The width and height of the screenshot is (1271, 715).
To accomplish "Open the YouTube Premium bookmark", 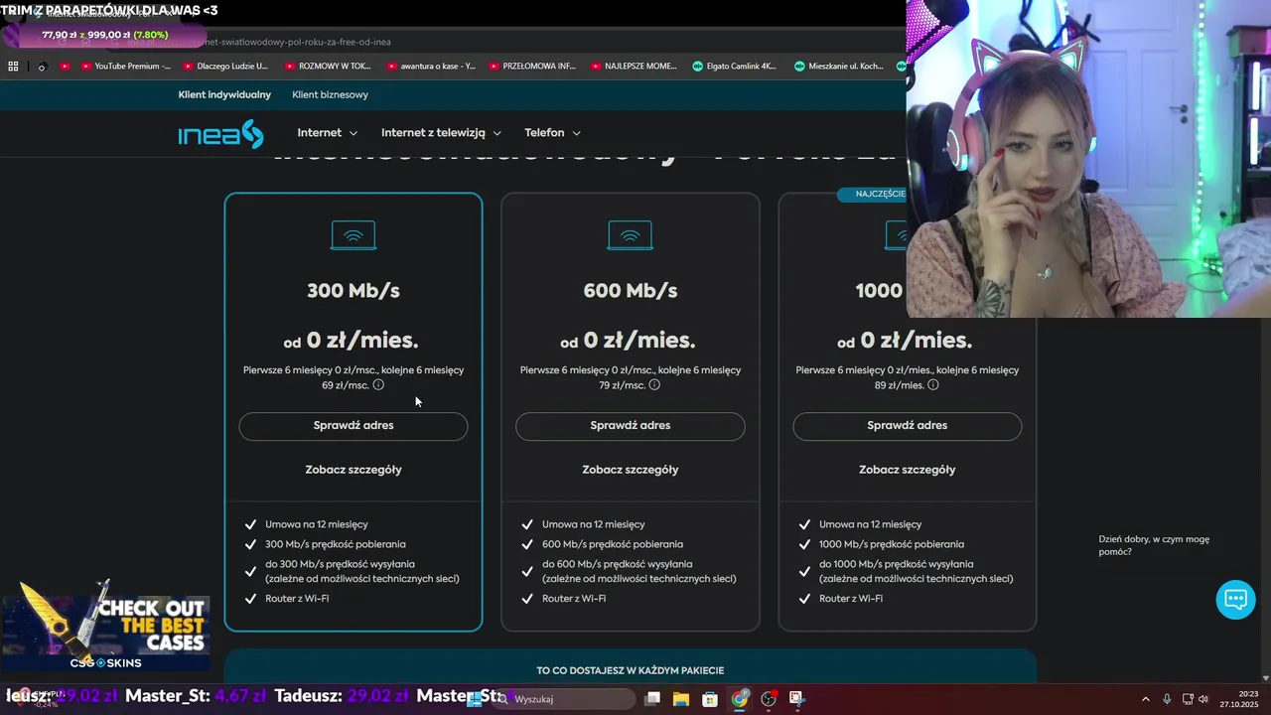I will pos(125,67).
